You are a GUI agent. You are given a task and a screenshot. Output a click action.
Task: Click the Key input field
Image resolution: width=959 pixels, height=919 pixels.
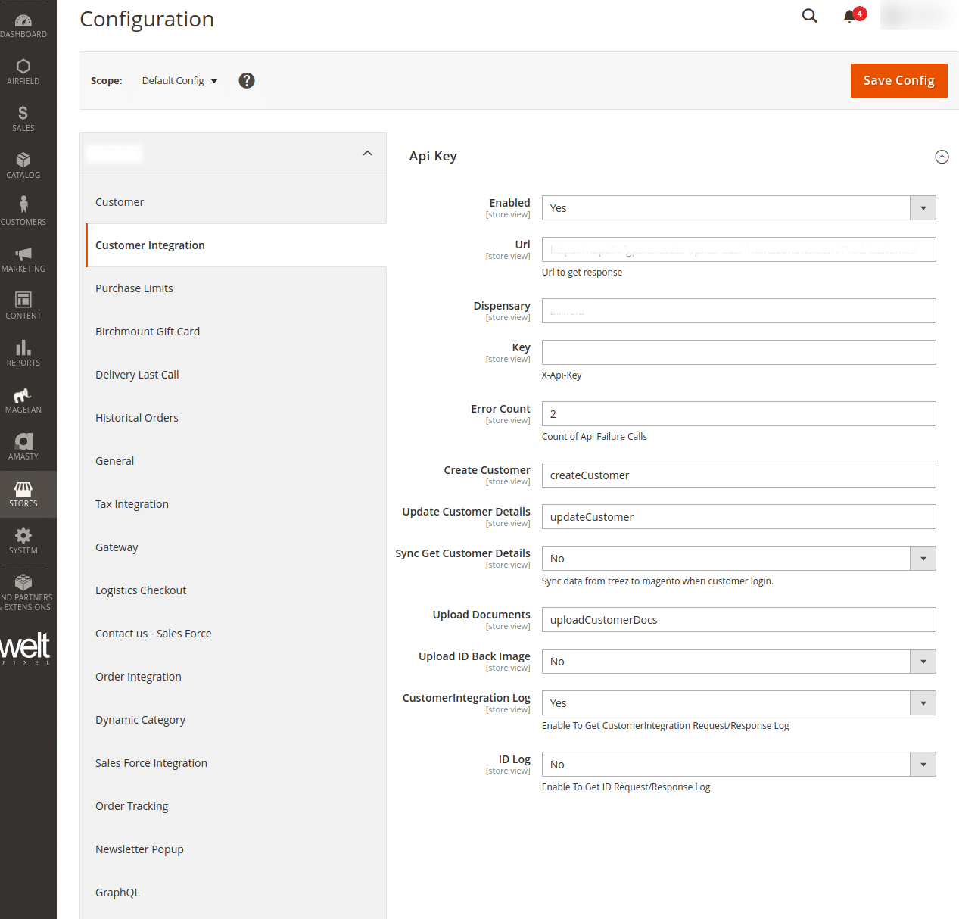tap(739, 353)
